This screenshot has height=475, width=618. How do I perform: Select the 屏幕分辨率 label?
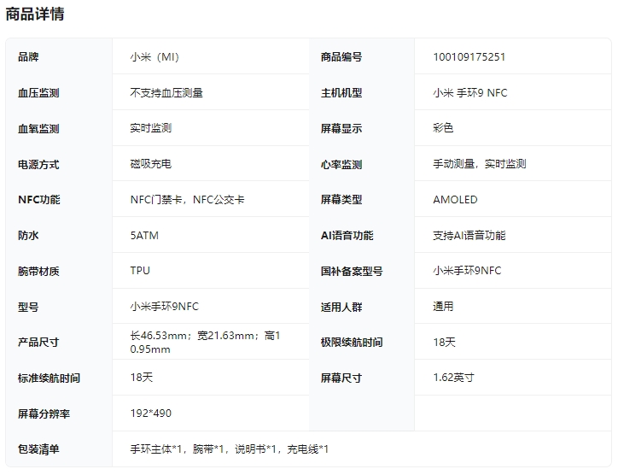pos(44,413)
